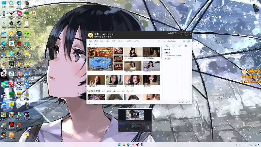Open the orange flame Huorong desktop shortcut

tap(11, 34)
